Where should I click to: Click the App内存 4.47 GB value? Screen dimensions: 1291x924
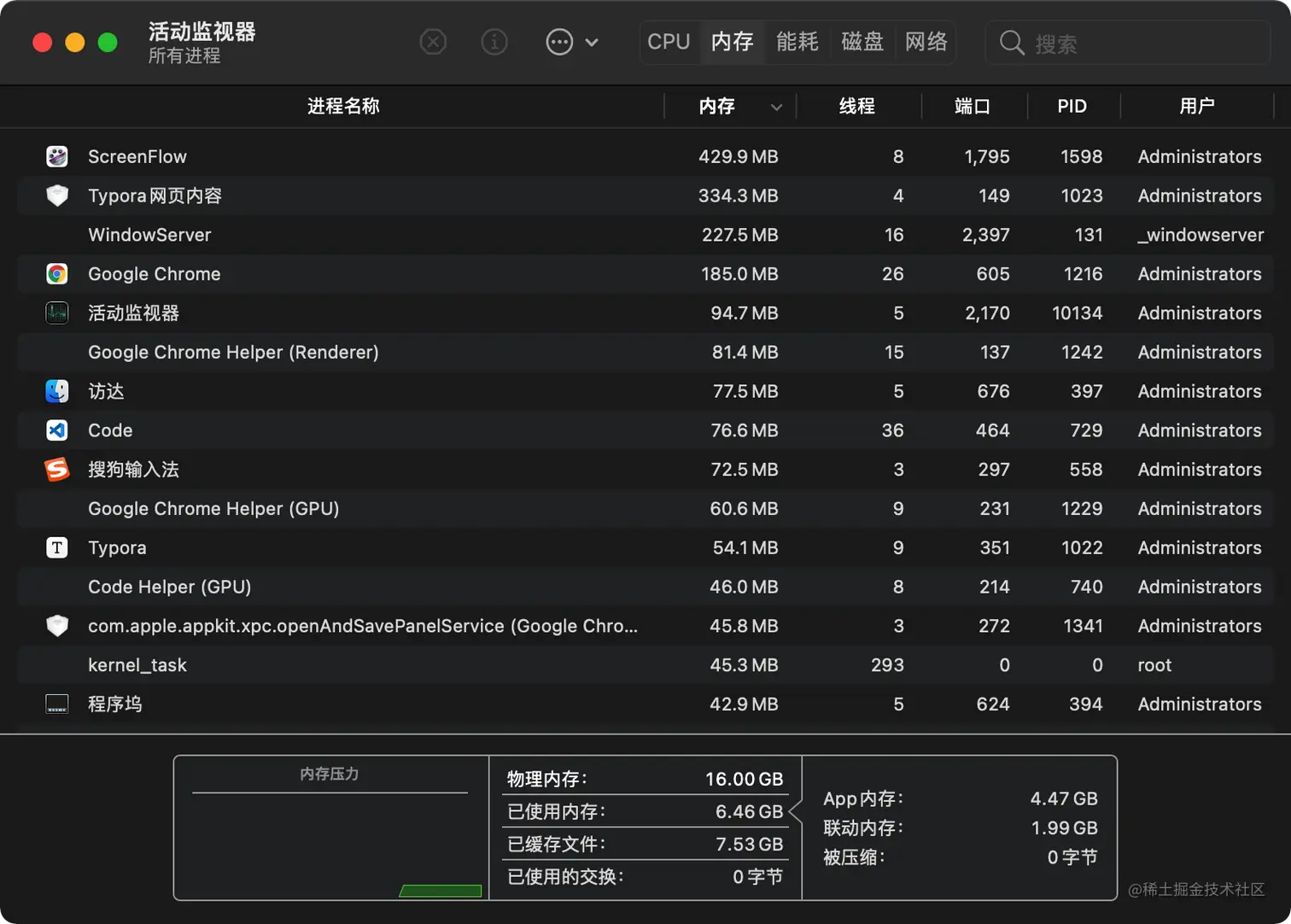click(1064, 798)
